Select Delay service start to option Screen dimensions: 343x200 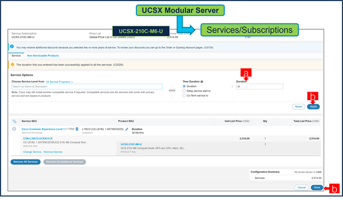click(x=184, y=91)
